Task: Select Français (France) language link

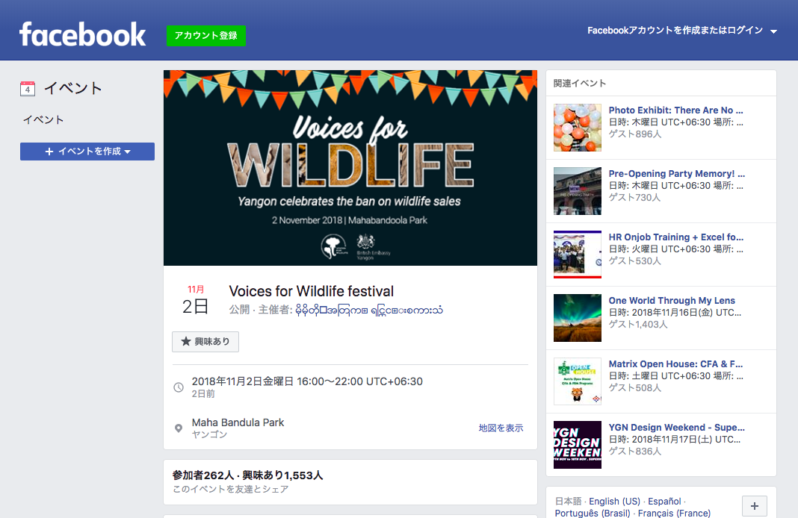Action: point(674,513)
